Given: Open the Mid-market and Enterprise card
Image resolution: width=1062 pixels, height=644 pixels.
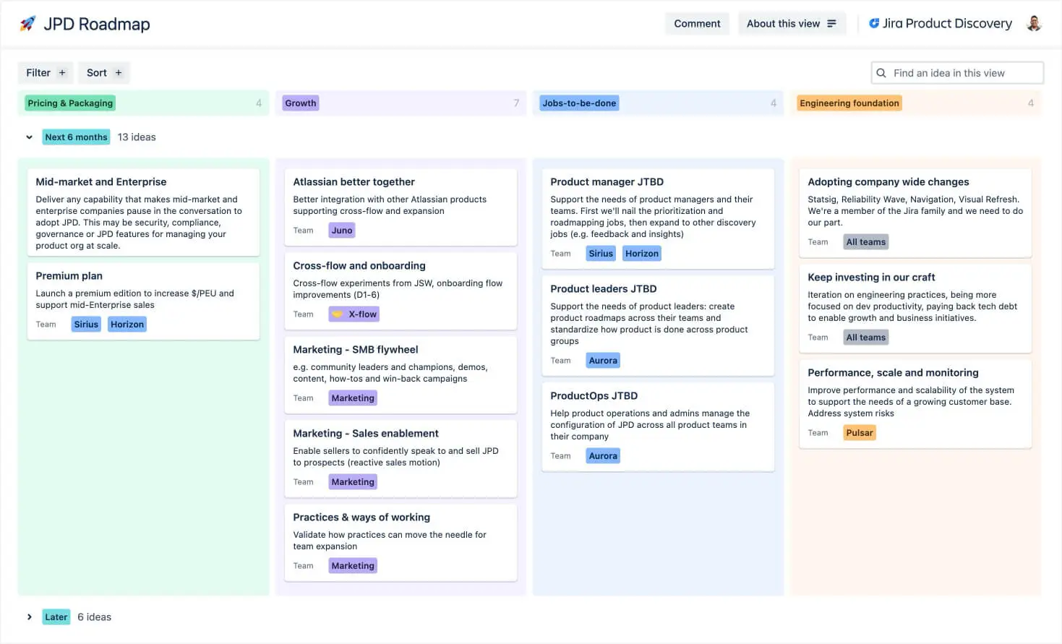Looking at the screenshot, I should point(143,212).
